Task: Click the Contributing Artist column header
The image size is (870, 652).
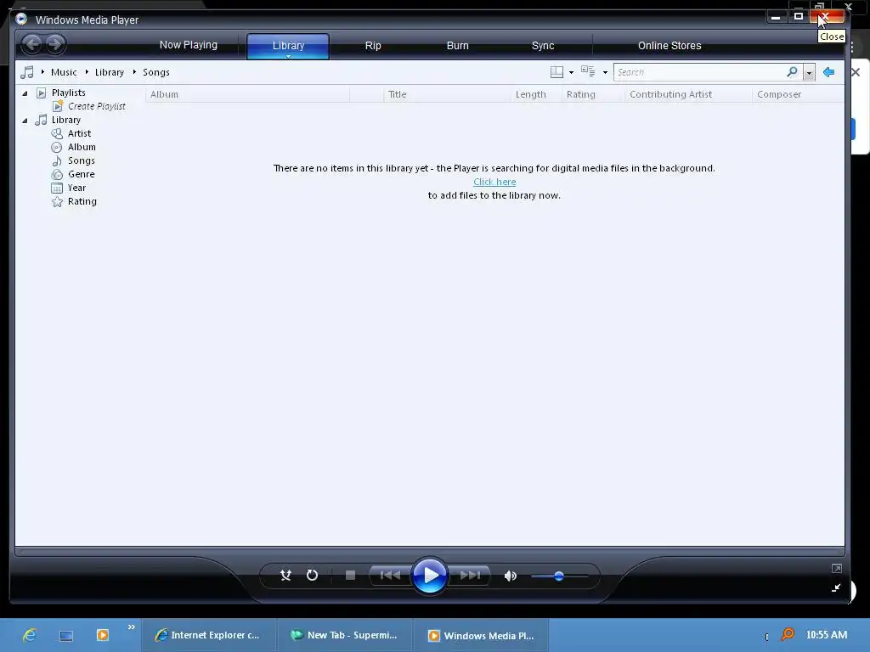Action: point(688,94)
